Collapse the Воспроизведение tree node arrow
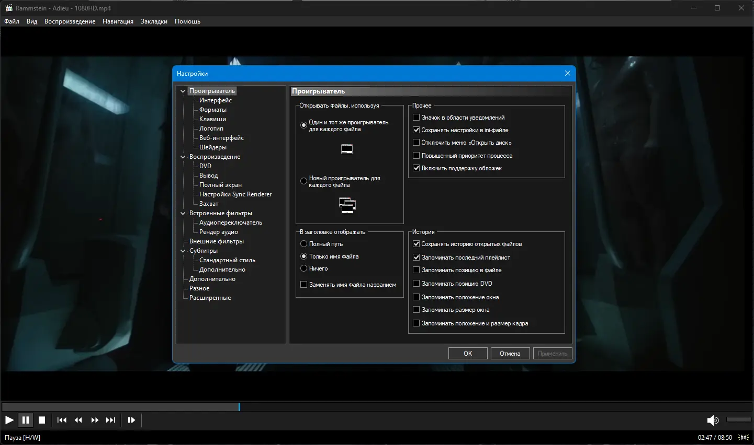 point(183,157)
